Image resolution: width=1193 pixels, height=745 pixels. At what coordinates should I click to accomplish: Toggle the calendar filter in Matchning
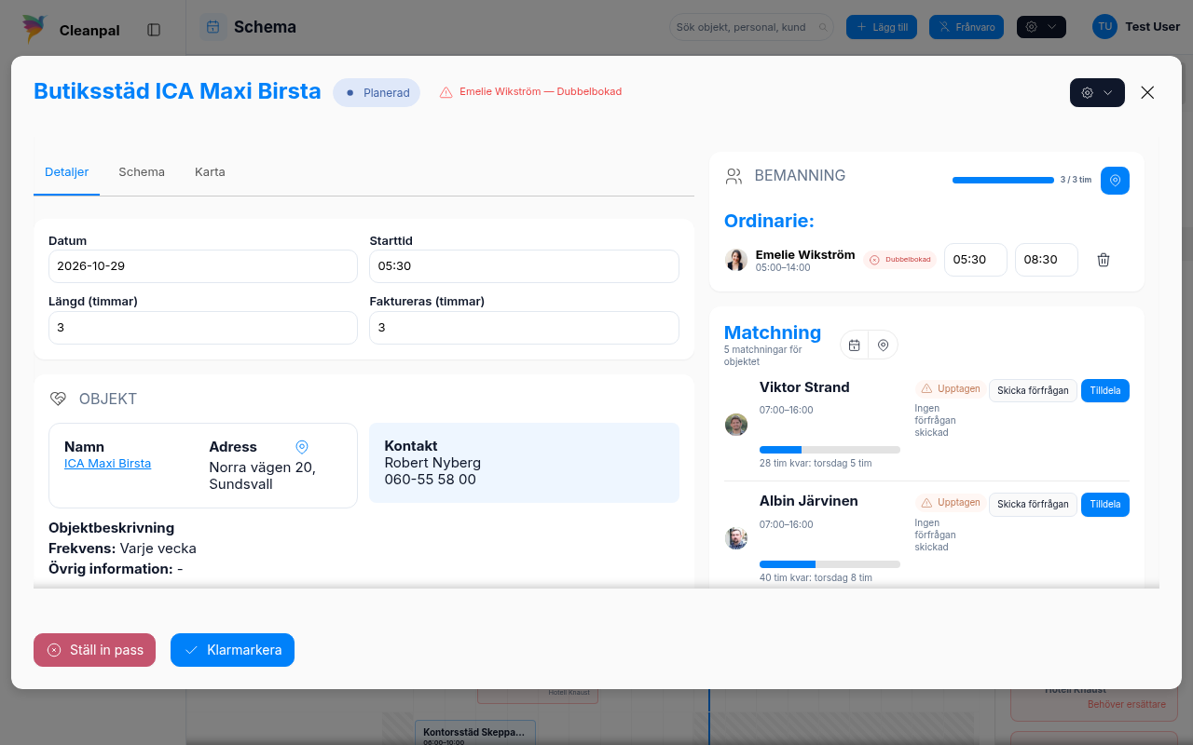click(x=854, y=345)
